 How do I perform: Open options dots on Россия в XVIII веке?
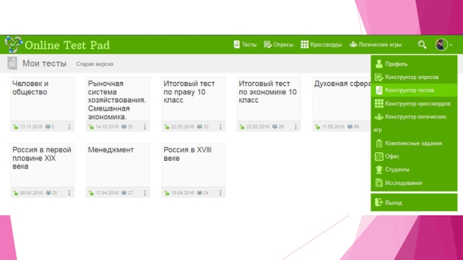click(221, 193)
